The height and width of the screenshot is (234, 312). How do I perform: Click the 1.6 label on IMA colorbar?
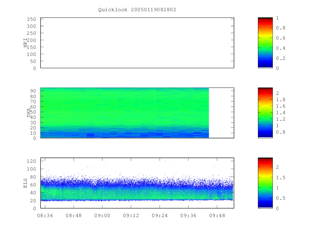(280, 106)
